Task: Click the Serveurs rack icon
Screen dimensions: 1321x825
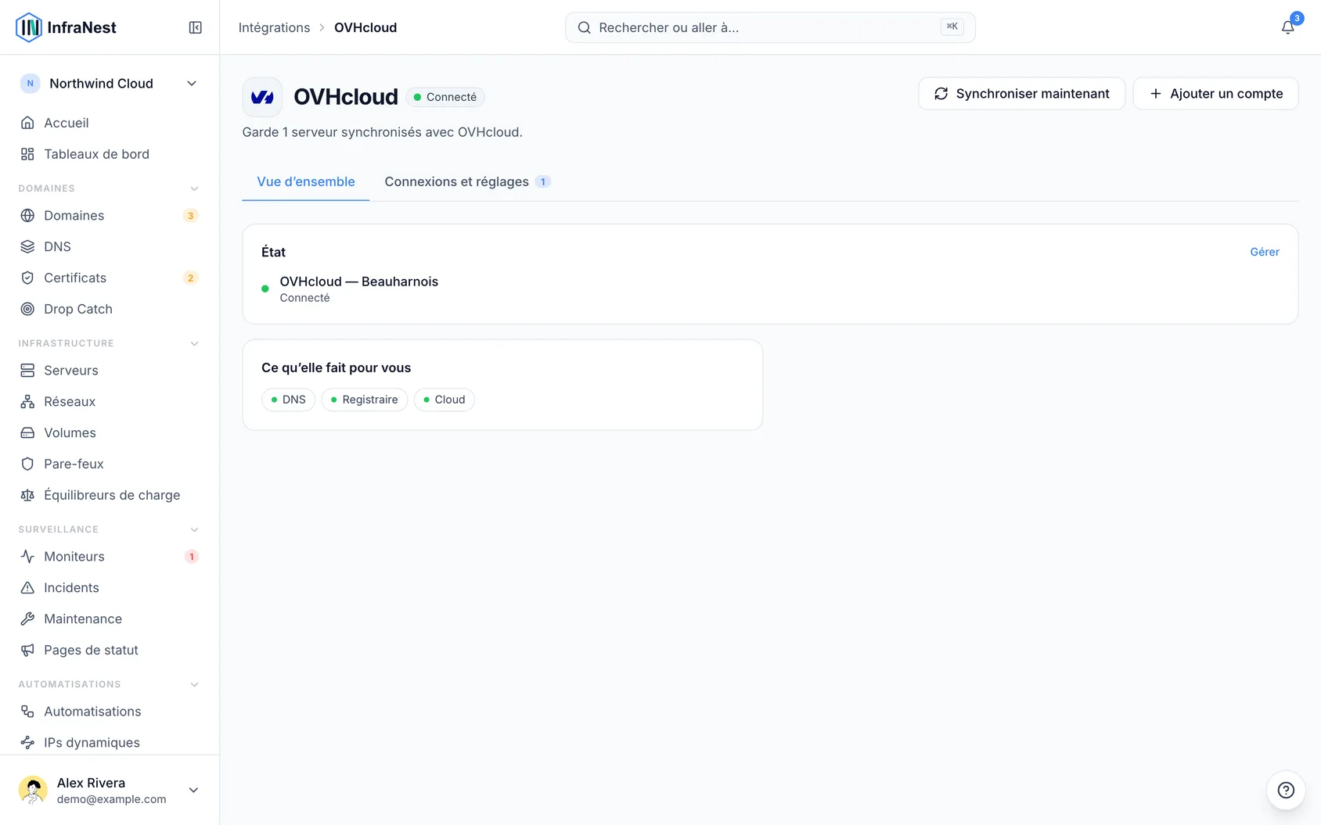Action: [27, 370]
